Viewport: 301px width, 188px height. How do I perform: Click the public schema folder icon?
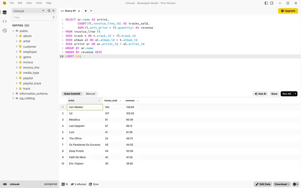click(x=17, y=31)
